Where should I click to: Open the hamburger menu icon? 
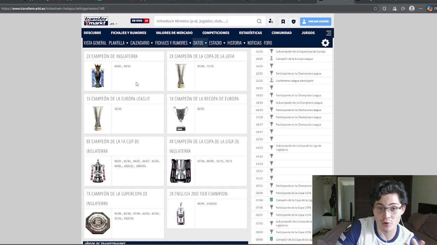click(x=329, y=33)
